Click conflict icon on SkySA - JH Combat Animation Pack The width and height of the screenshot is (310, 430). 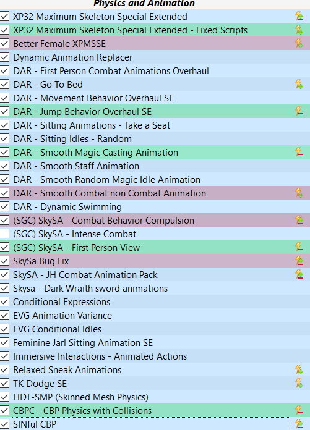click(299, 274)
